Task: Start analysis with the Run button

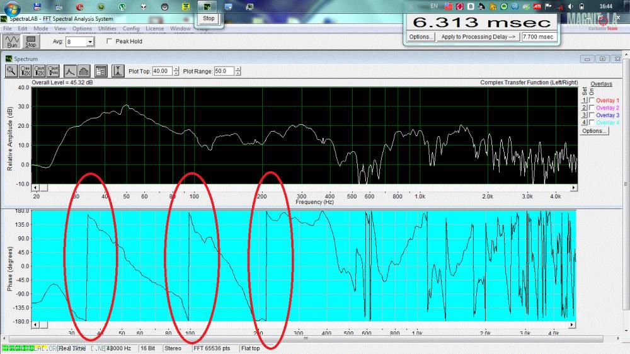Action: [12, 42]
